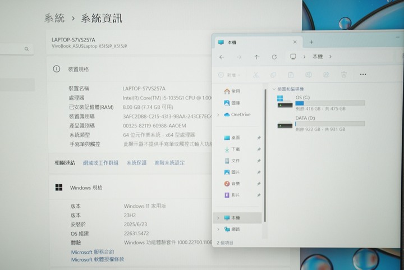This screenshot has height=270, width=404.
Task: Click the 裝置規格 info icon
Action: coord(57,69)
